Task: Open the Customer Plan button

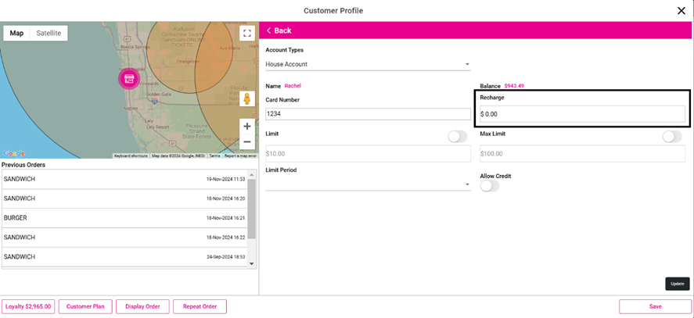Action: point(85,306)
